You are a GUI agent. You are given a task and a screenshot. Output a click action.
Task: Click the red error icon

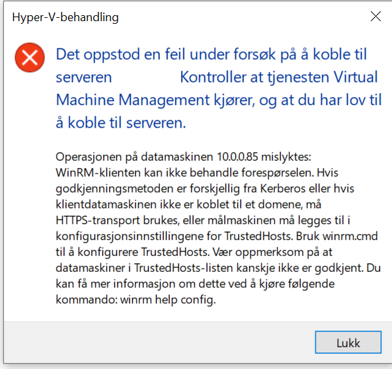30,58
